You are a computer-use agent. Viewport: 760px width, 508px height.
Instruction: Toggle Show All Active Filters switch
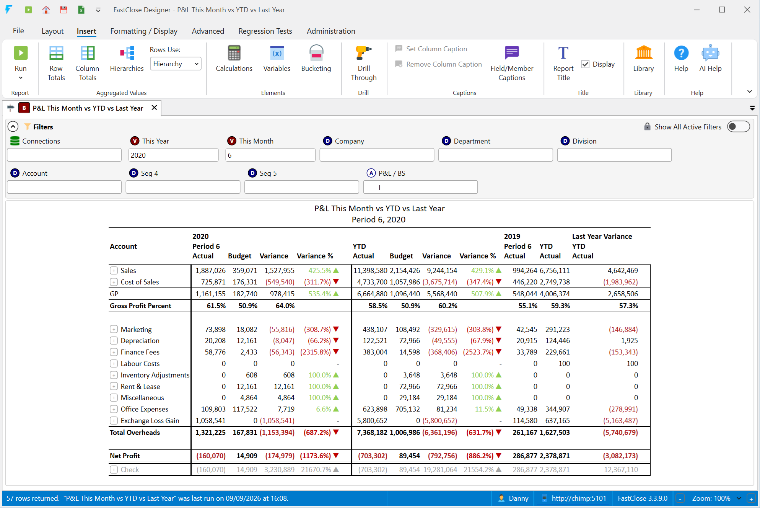pos(738,127)
